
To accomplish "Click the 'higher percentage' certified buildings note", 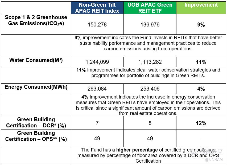I will coord(148,155).
